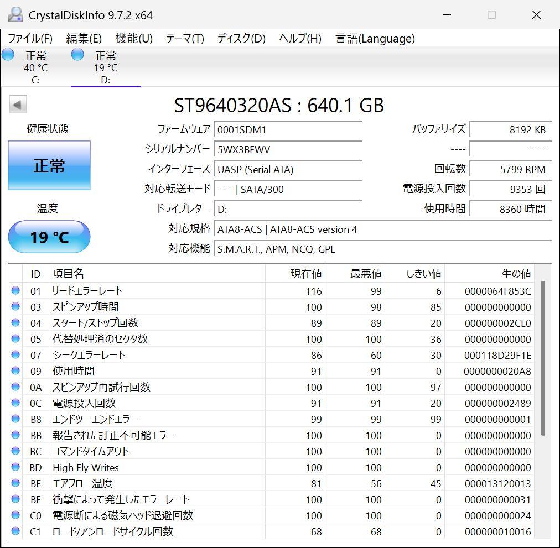The width and height of the screenshot is (560, 548).
Task: Click the しきい値 column header
Action: [414, 274]
